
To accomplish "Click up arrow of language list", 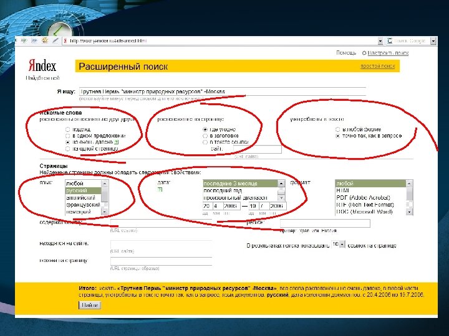I will (x=105, y=184).
